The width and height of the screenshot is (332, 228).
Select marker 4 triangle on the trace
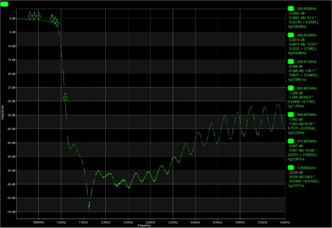[34, 17]
